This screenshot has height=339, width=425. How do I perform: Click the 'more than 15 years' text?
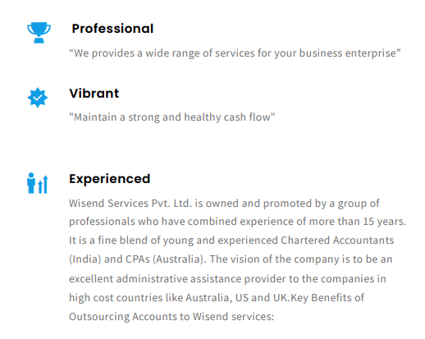click(x=358, y=222)
